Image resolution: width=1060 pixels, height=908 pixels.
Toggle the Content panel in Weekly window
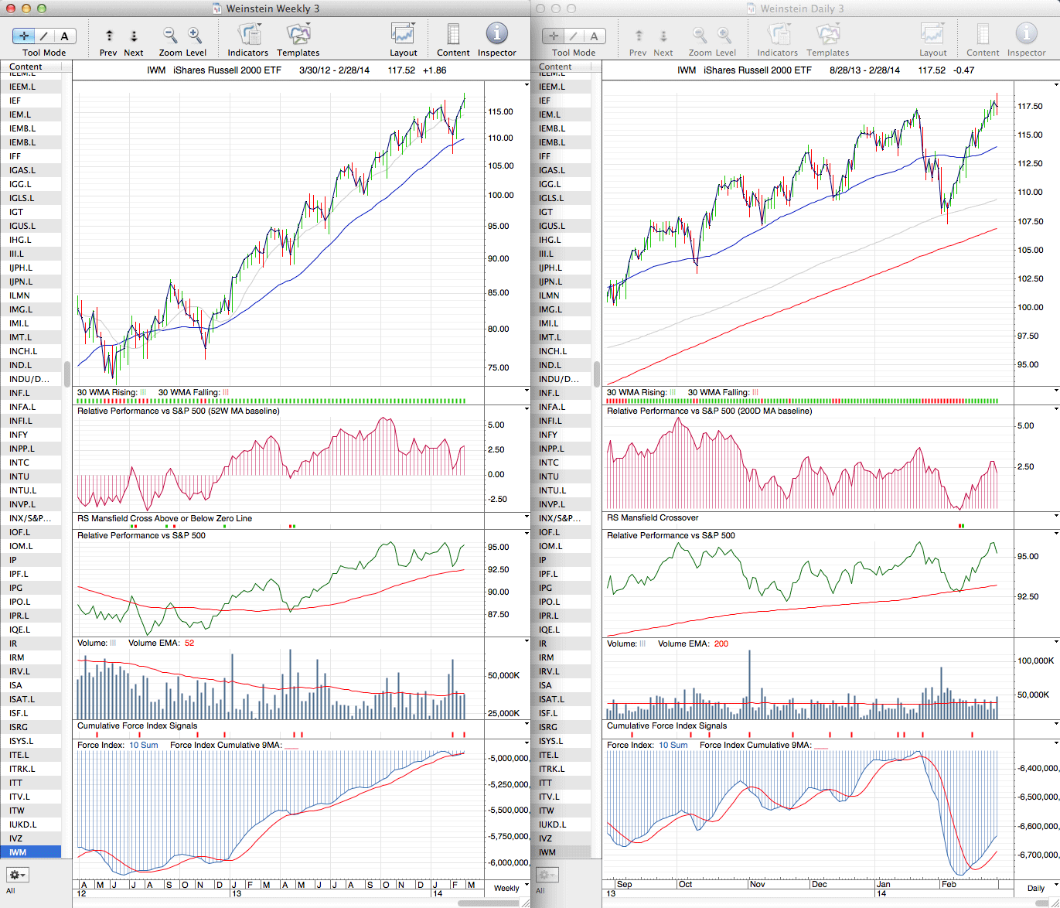click(453, 36)
